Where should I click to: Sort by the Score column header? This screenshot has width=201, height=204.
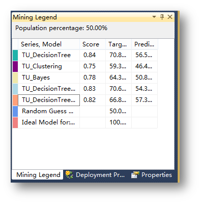point(93,44)
